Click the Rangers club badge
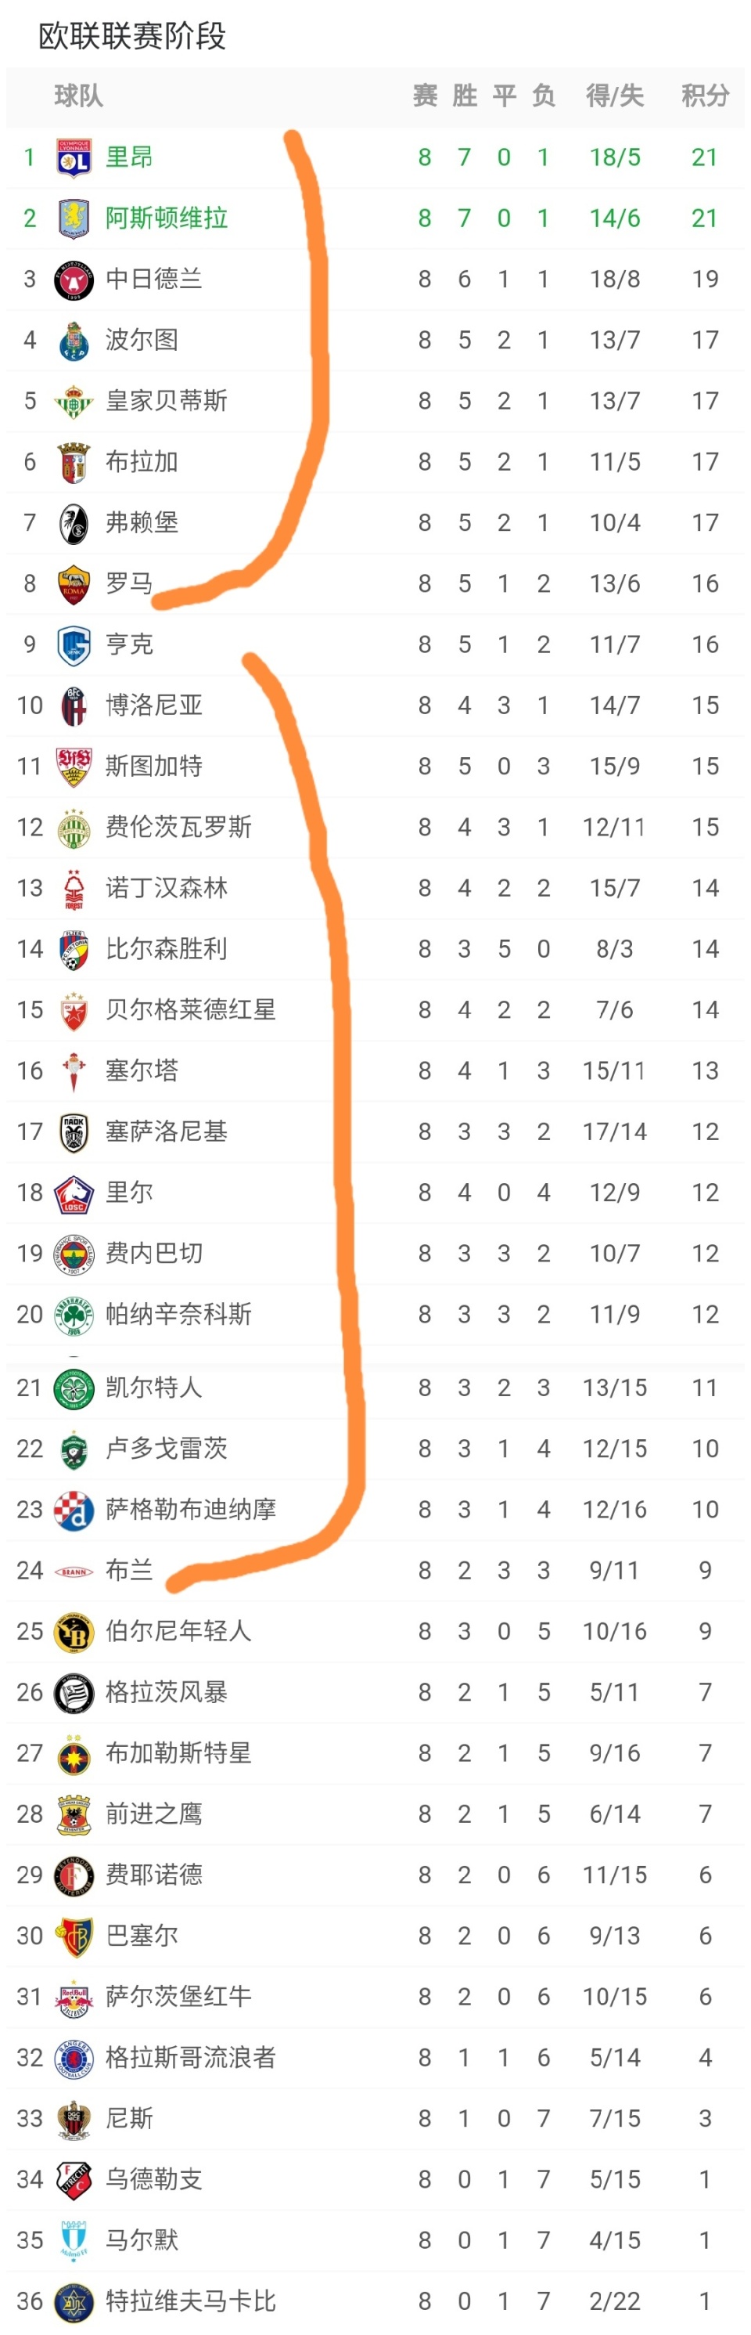The image size is (751, 2335). pos(74,2059)
